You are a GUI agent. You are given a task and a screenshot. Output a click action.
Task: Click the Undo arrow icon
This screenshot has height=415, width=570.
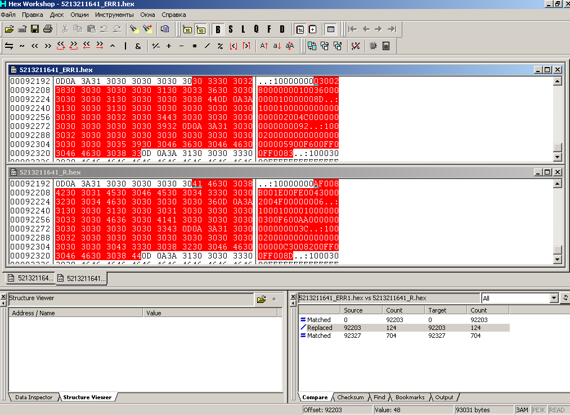[x=104, y=29]
